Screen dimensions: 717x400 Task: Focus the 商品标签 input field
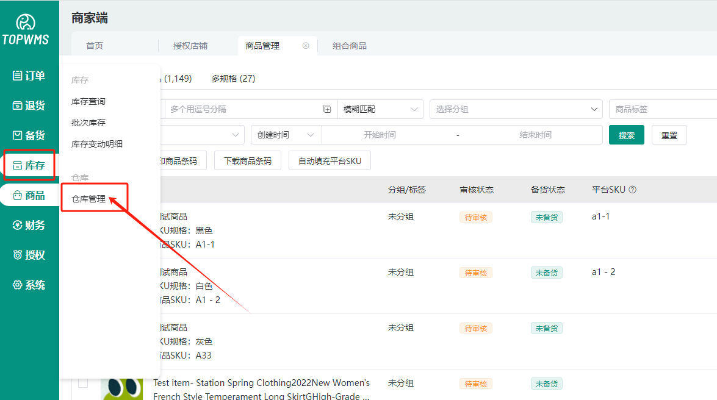point(663,109)
